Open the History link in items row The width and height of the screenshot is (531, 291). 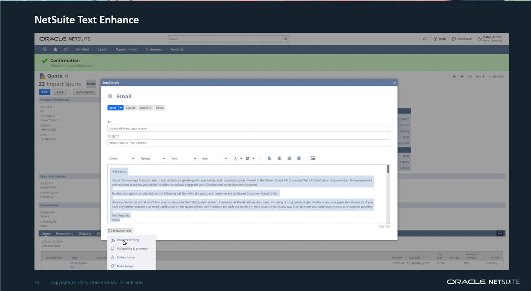coord(492,263)
